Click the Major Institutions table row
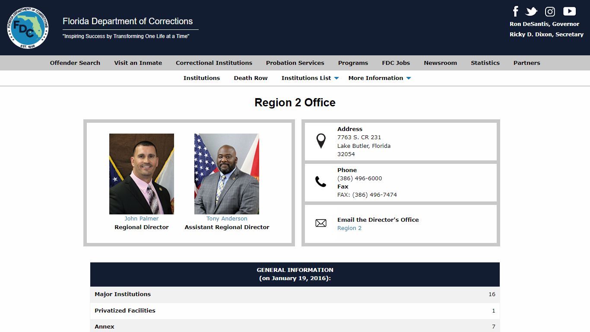The width and height of the screenshot is (590, 332). (x=295, y=294)
